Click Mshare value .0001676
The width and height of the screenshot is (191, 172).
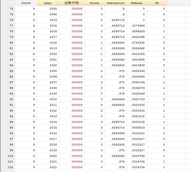click(x=137, y=105)
